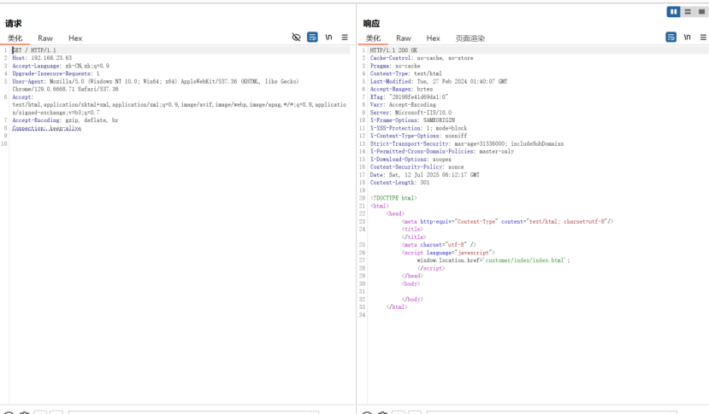Select top-bottom split layout icon
The width and height of the screenshot is (709, 414).
(688, 12)
